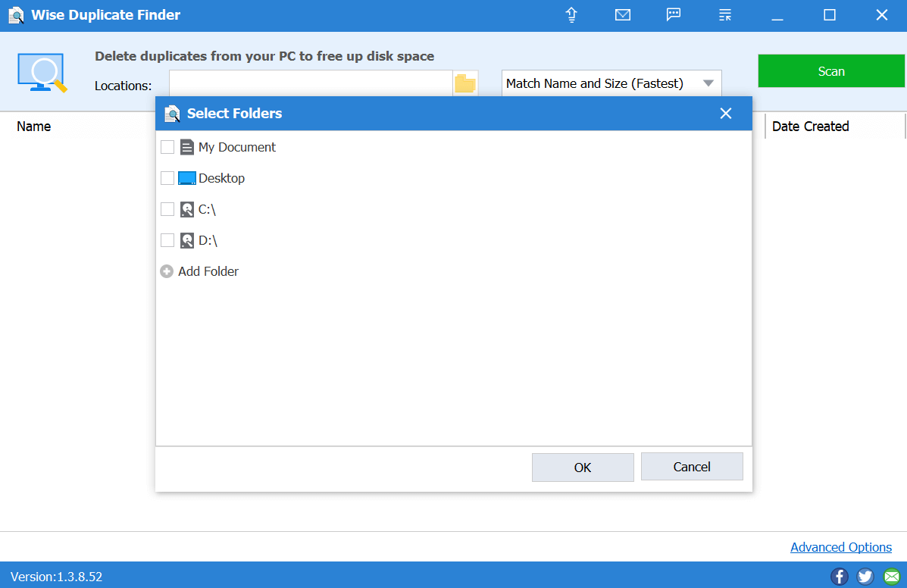This screenshot has height=588, width=907.
Task: Click the Date Created column header
Action: pos(810,127)
